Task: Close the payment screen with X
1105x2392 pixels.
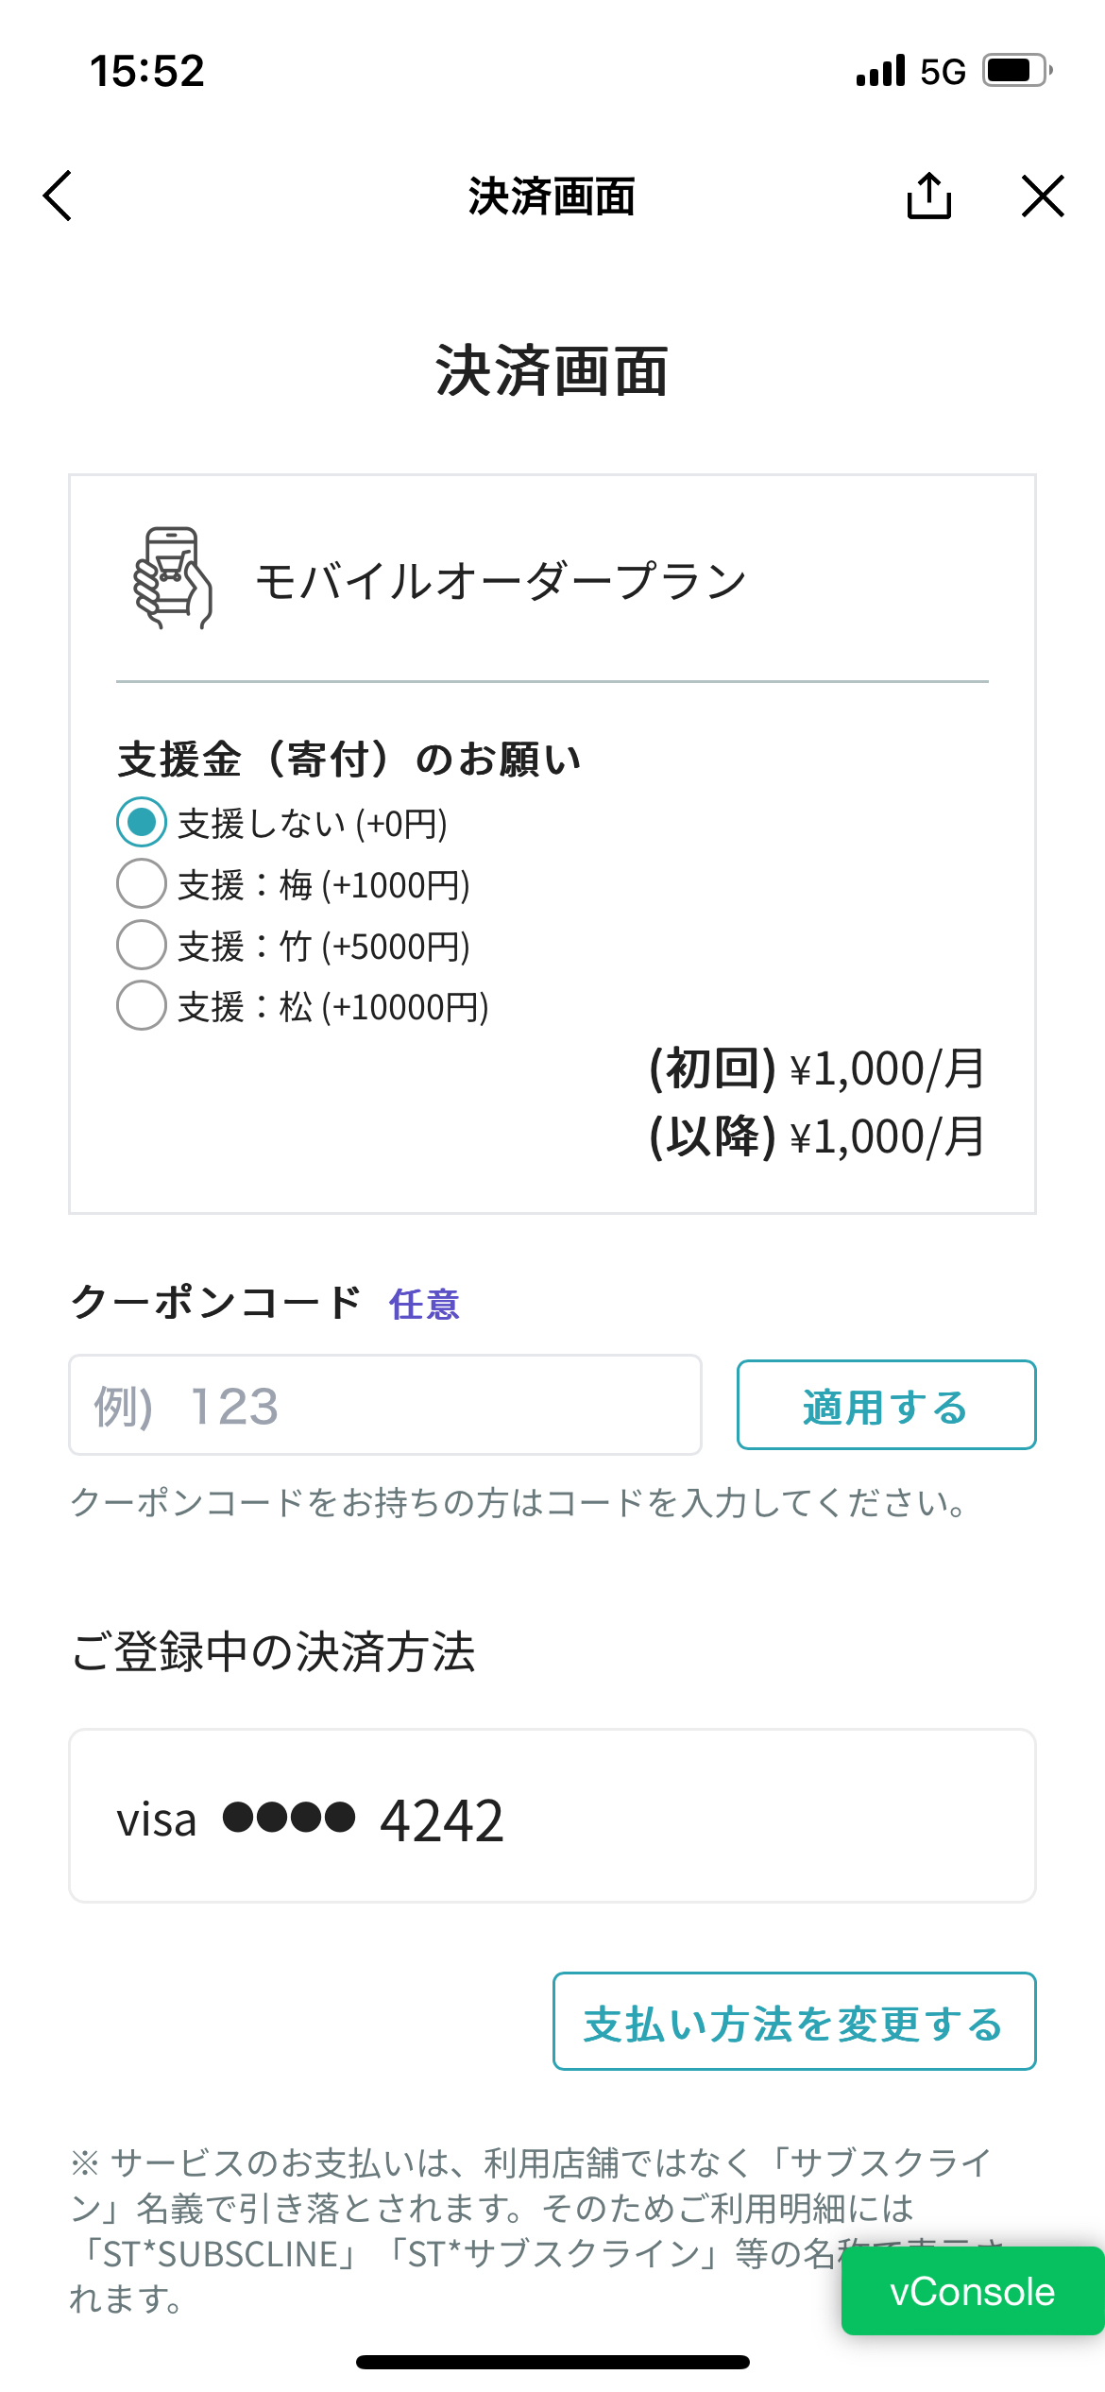Action: pos(1043,196)
